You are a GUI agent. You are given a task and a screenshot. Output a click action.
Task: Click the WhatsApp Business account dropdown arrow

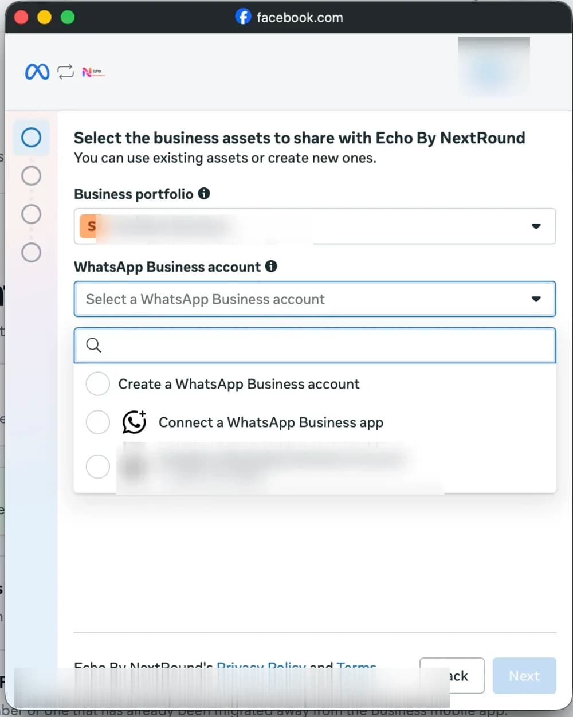tap(536, 299)
